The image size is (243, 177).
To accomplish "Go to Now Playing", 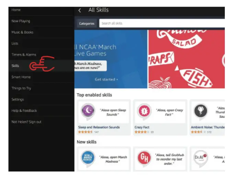I will coord(42,21).
